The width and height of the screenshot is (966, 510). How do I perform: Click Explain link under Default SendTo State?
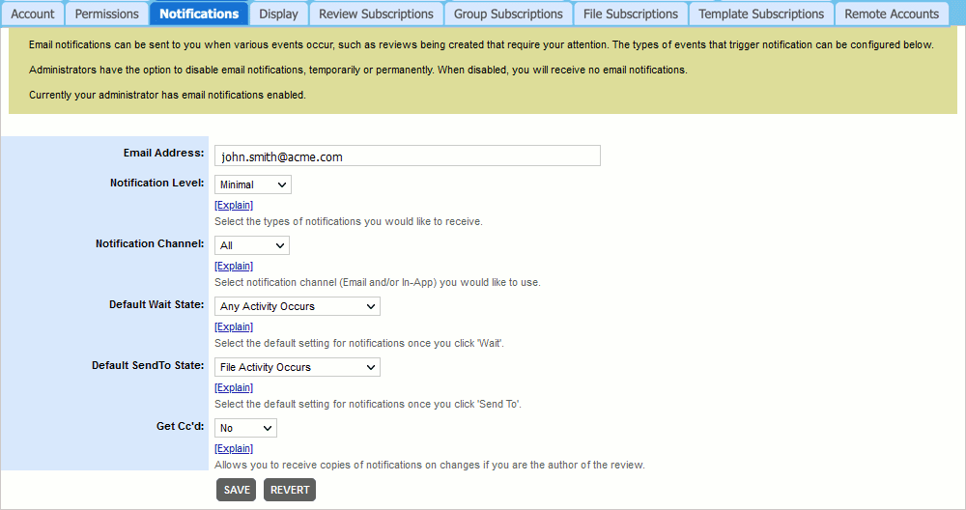(x=234, y=388)
